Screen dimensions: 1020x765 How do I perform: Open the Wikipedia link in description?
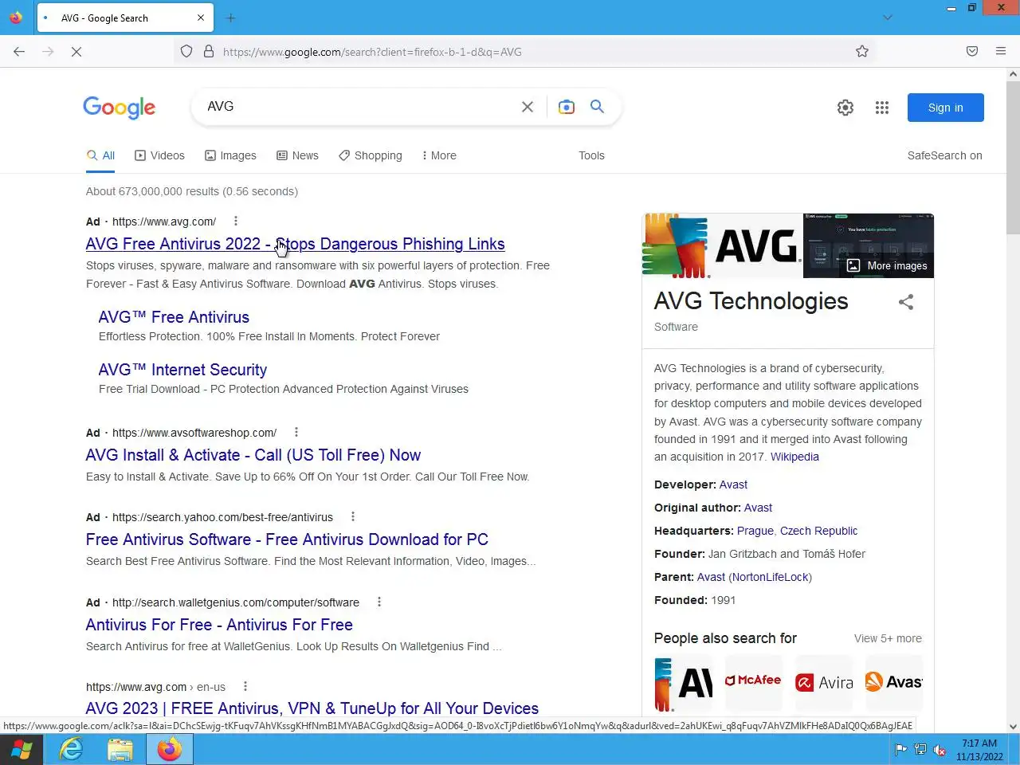coord(794,457)
